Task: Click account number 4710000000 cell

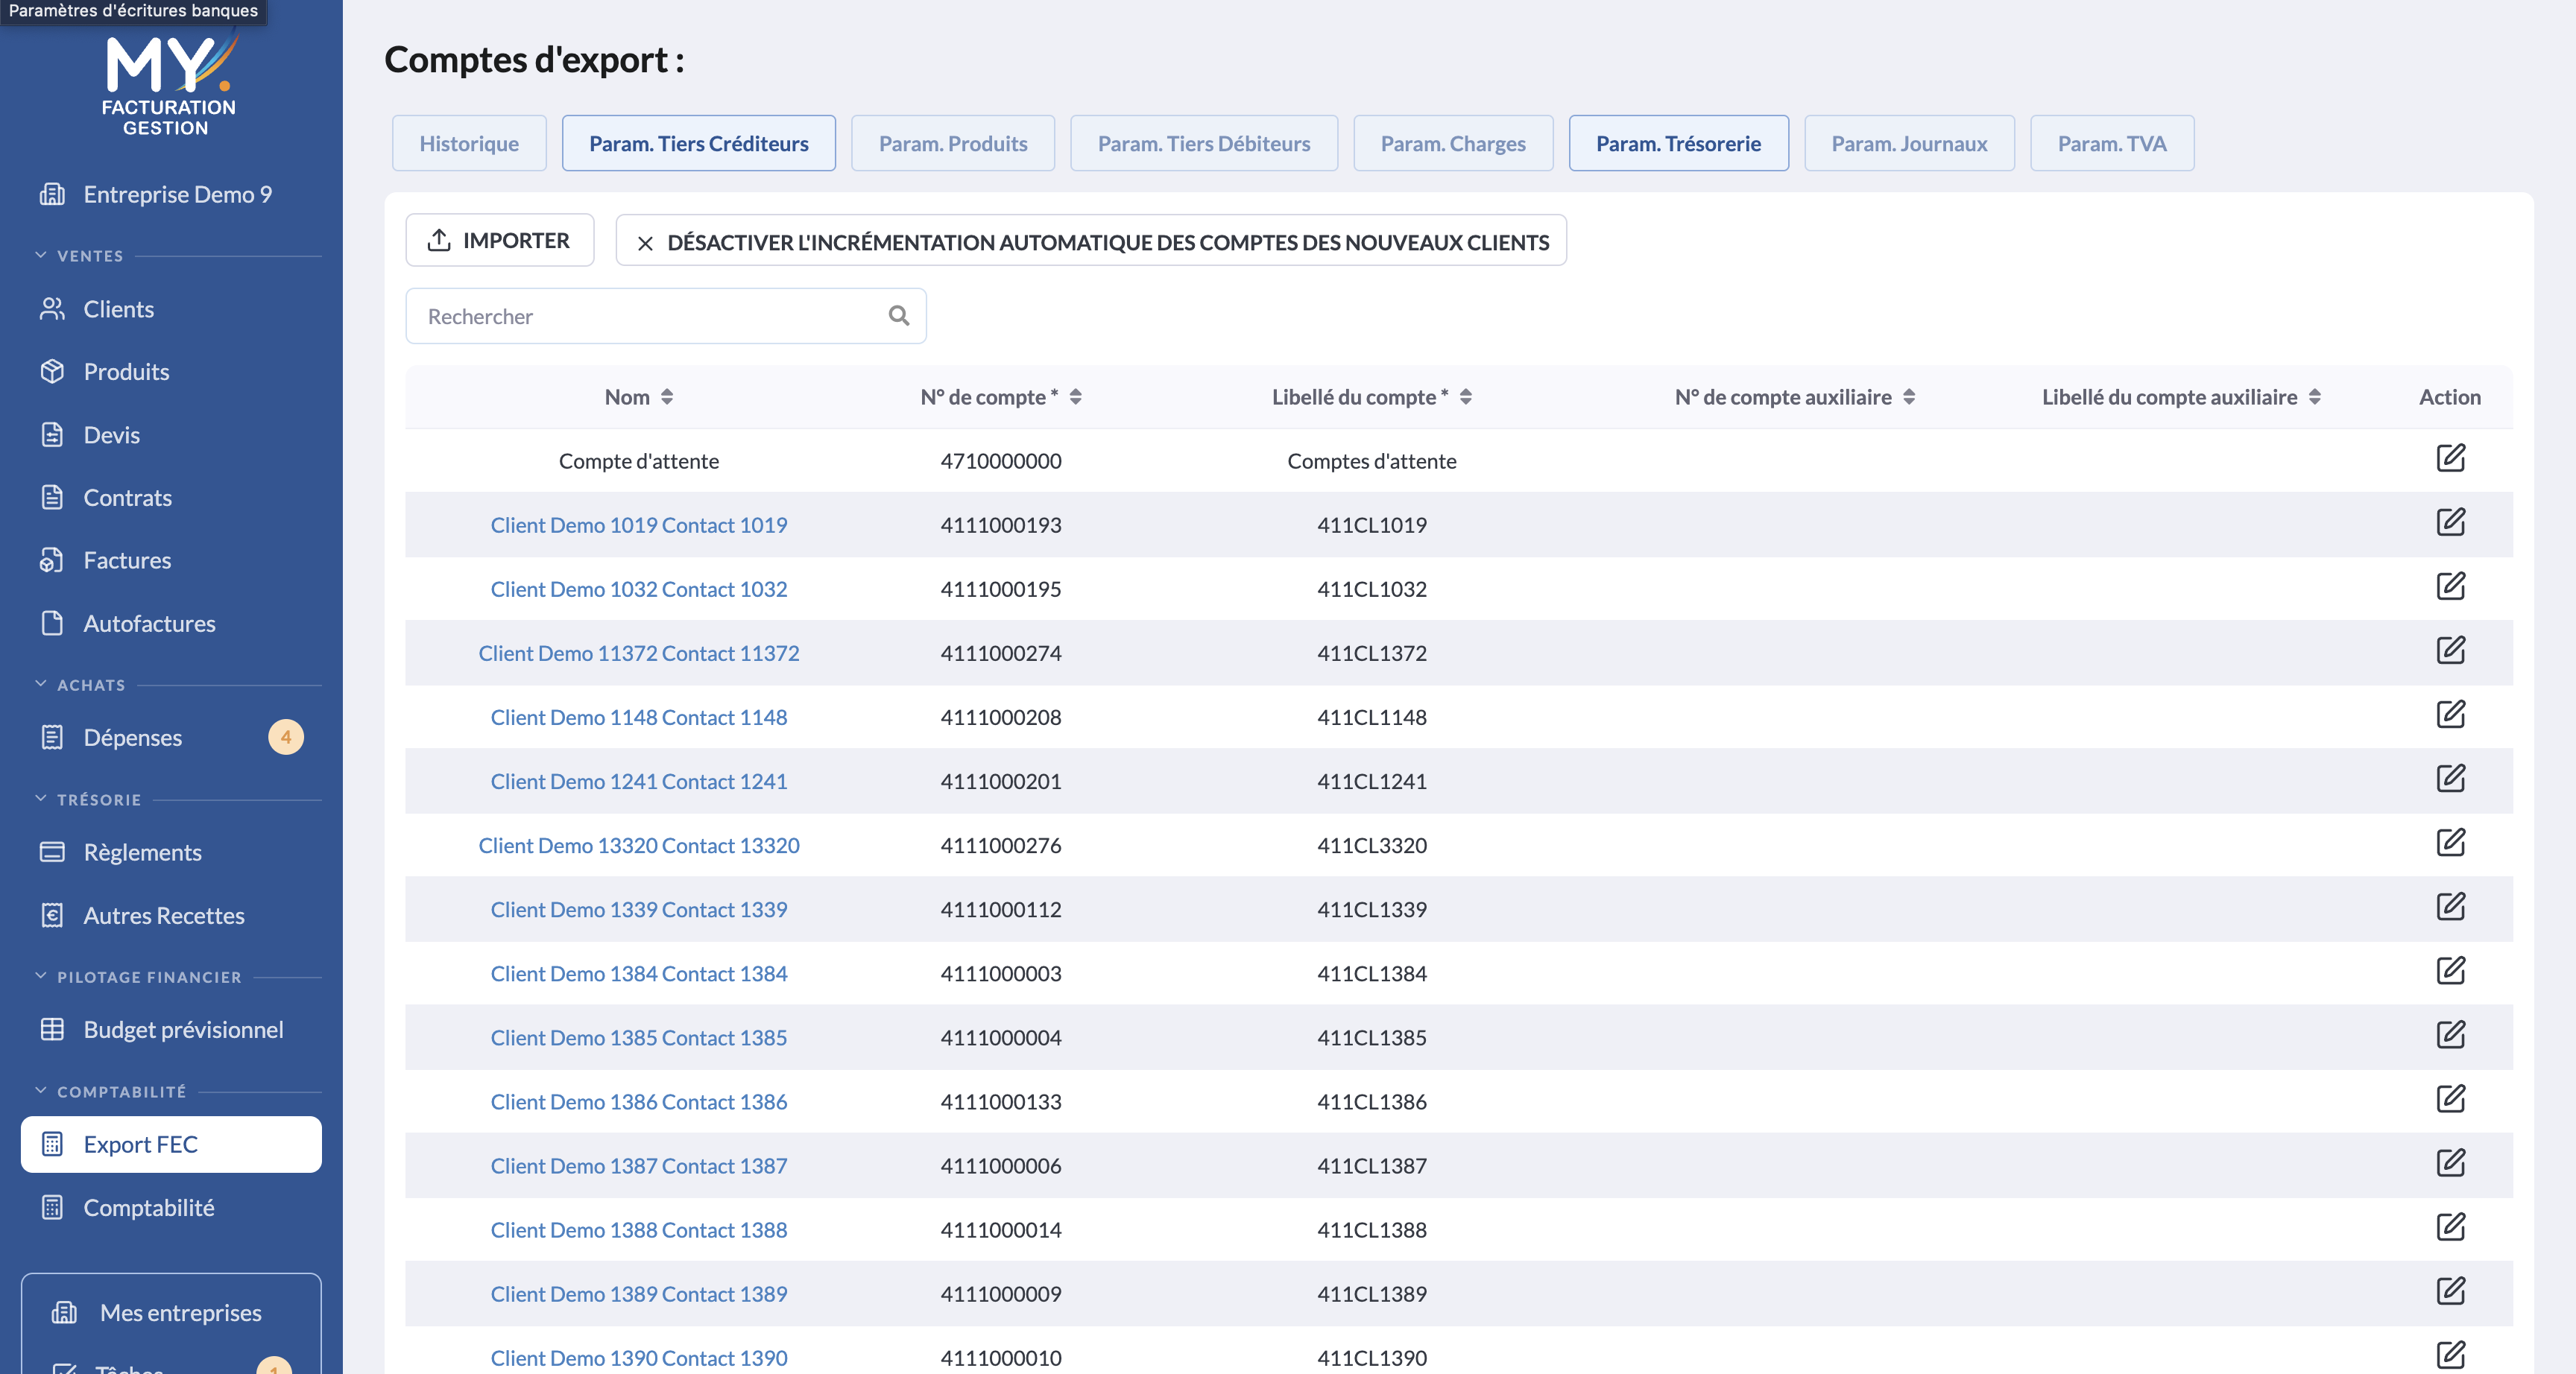Action: pos(1001,461)
